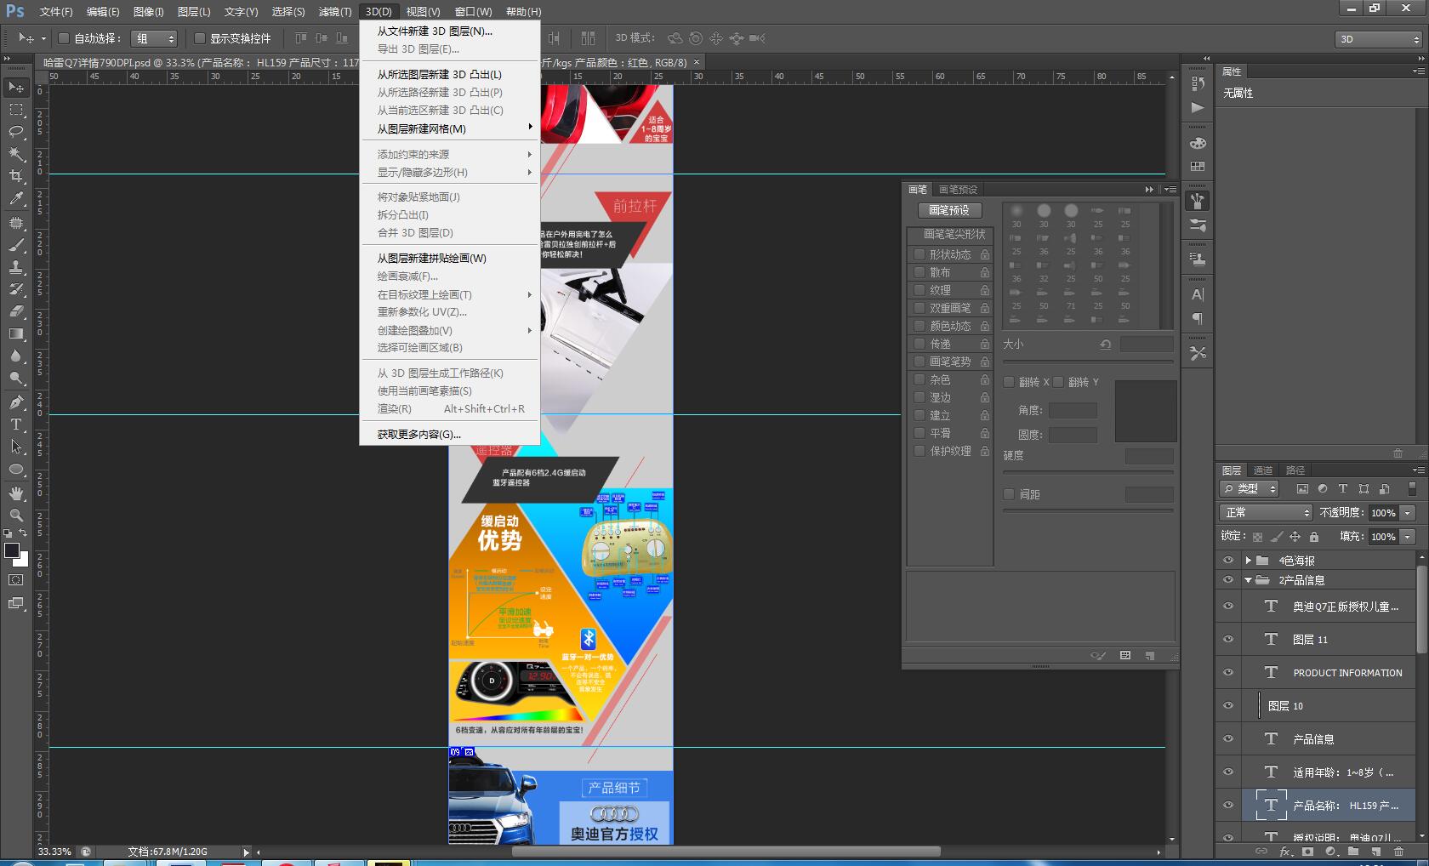
Task: Check the 间距 checkbox
Action: tap(1009, 494)
